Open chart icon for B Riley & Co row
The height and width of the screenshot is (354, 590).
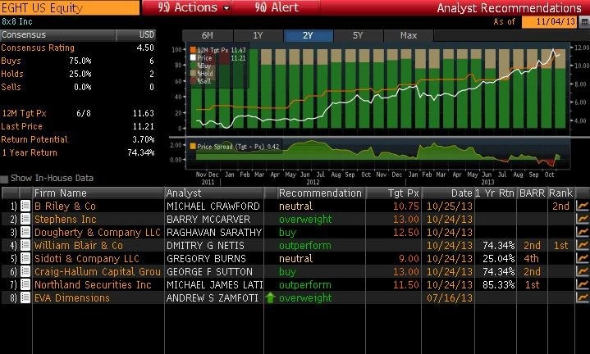583,206
